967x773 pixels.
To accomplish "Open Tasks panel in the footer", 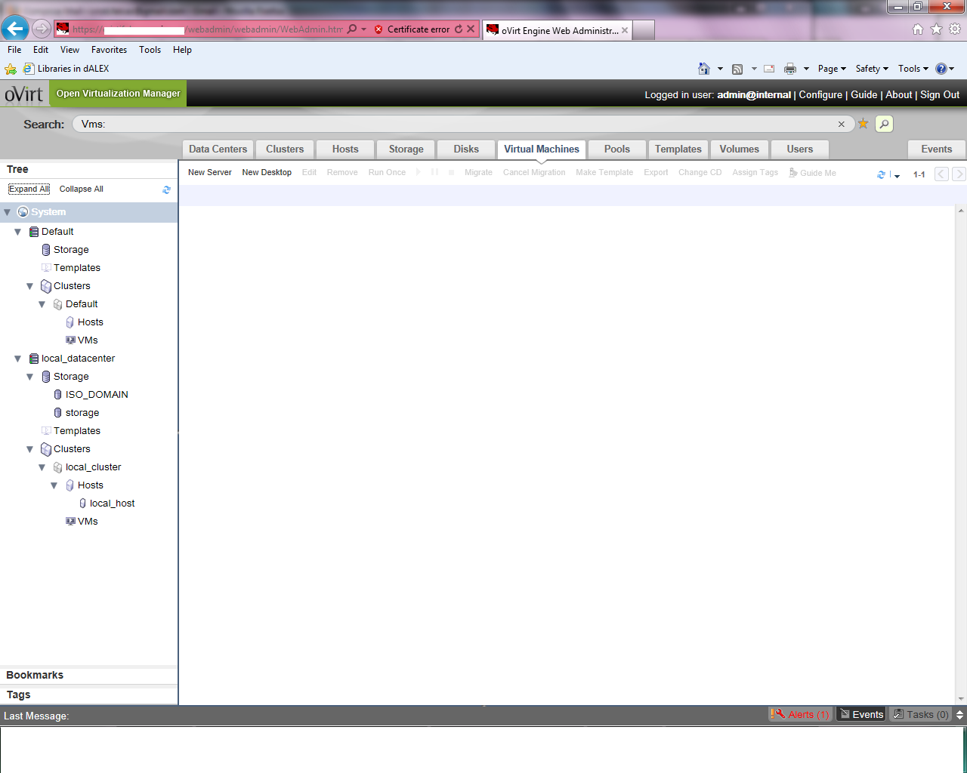I will [920, 714].
